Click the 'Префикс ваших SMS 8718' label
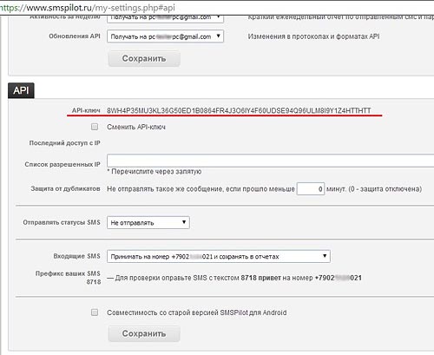 point(68,278)
